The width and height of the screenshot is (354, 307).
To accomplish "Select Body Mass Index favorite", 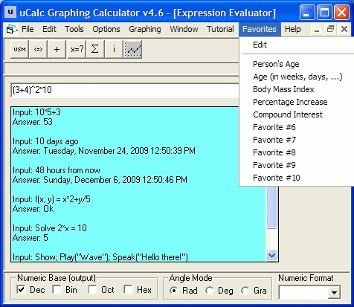I will 296,89.
